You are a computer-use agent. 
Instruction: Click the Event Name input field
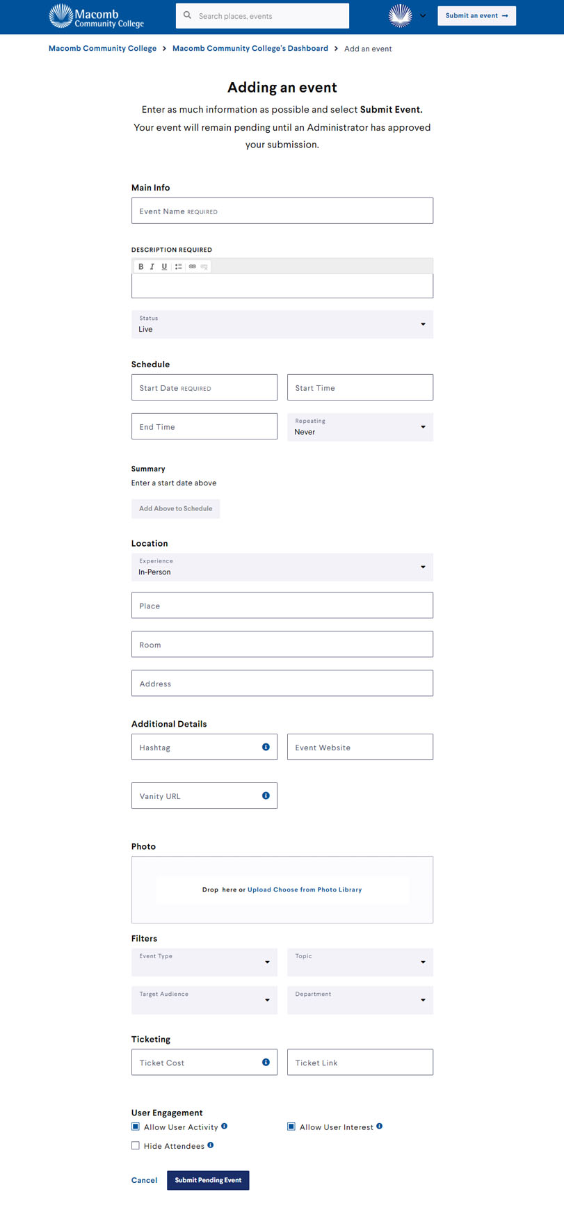coord(282,211)
